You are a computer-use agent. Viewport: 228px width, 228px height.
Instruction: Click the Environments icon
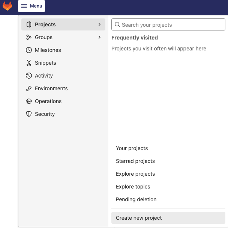(29, 88)
